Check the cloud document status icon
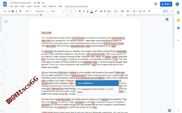Screen dimensions: 182x113 tap(43, 3)
